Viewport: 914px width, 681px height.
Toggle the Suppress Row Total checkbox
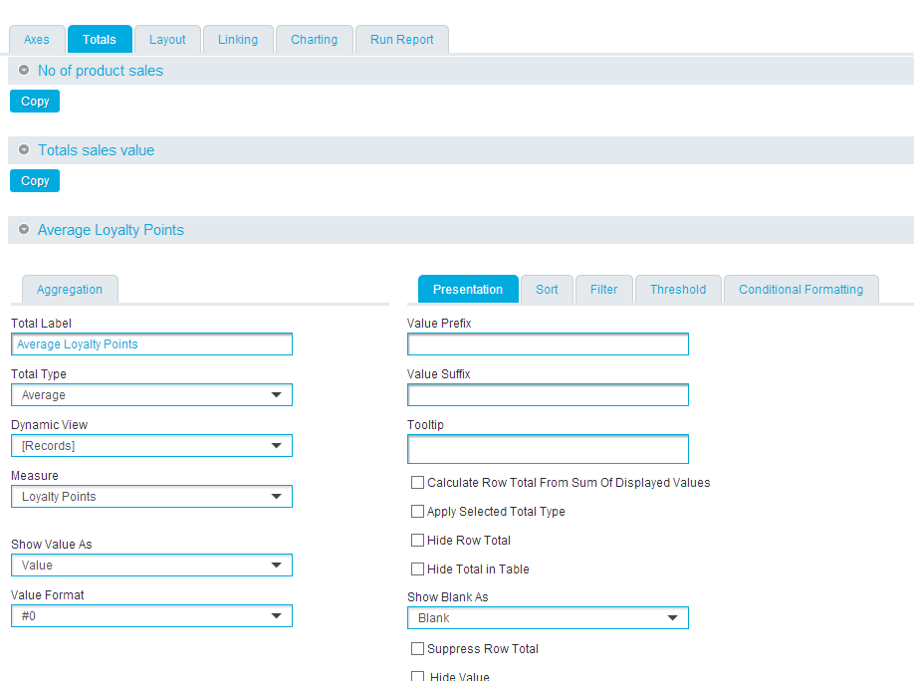point(417,649)
